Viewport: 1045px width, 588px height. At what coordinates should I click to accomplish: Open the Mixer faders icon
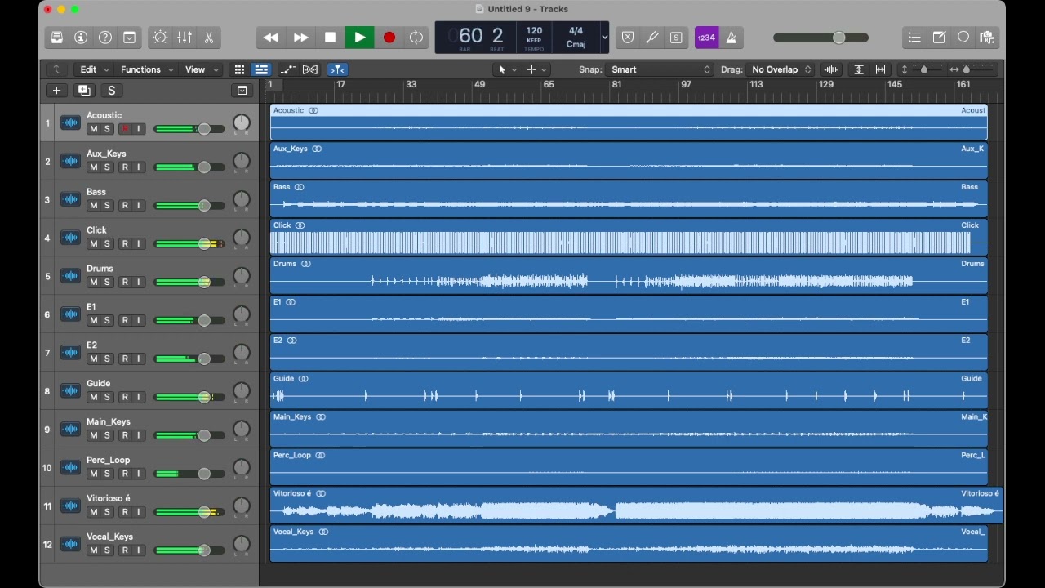(x=185, y=38)
